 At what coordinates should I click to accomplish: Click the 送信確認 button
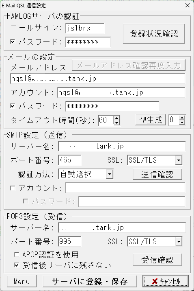tap(157, 174)
